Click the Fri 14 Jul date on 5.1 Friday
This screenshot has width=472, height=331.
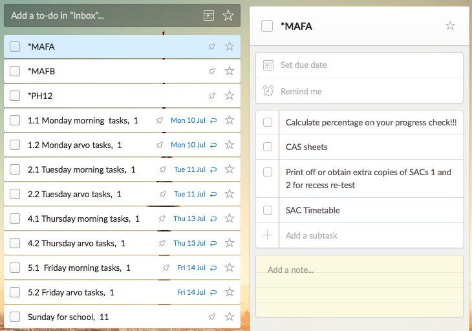pyautogui.click(x=191, y=268)
